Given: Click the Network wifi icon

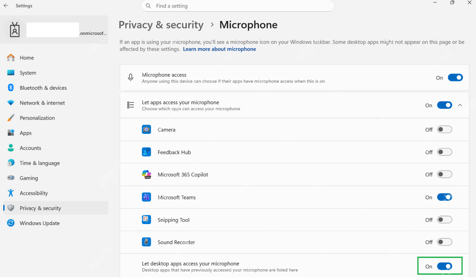Looking at the screenshot, I should (x=11, y=103).
